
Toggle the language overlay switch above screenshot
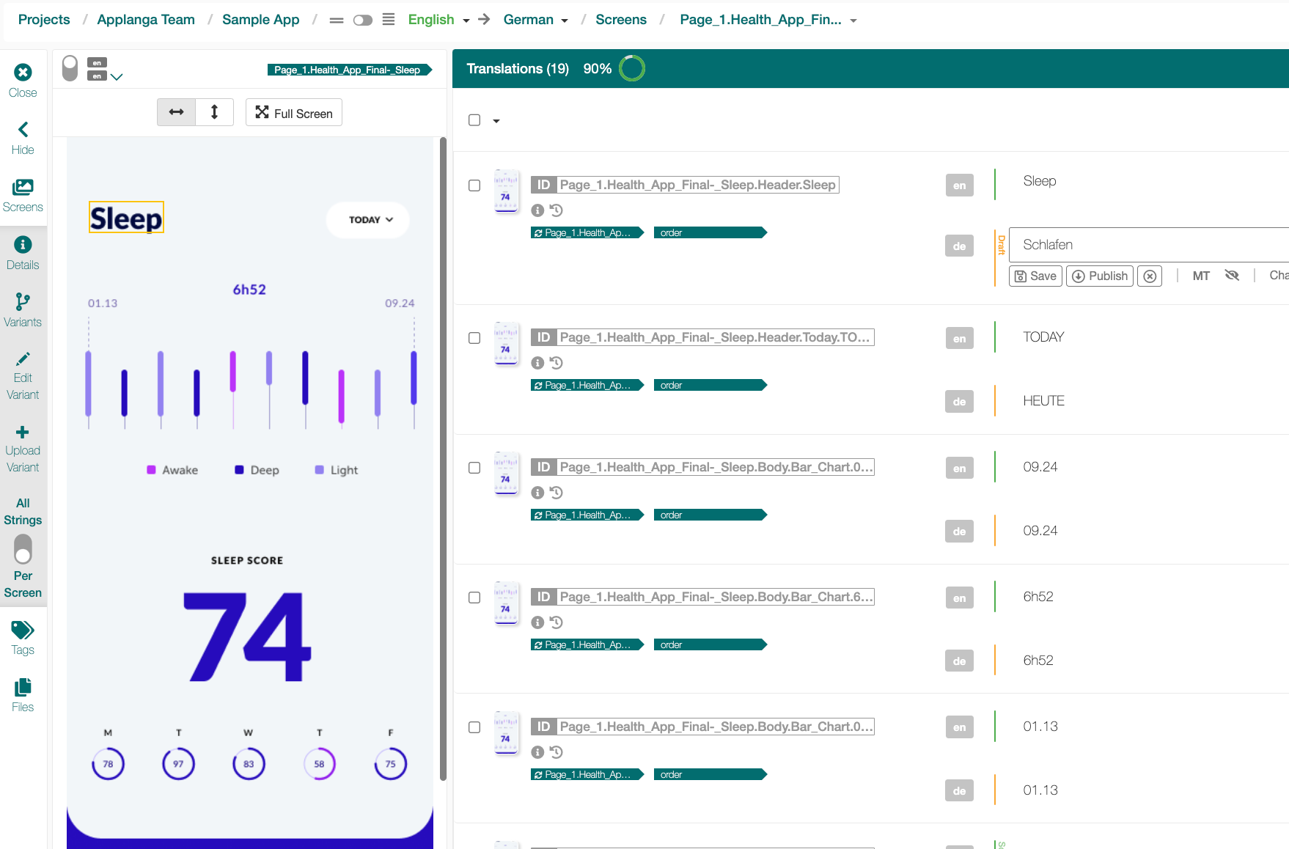(x=70, y=69)
